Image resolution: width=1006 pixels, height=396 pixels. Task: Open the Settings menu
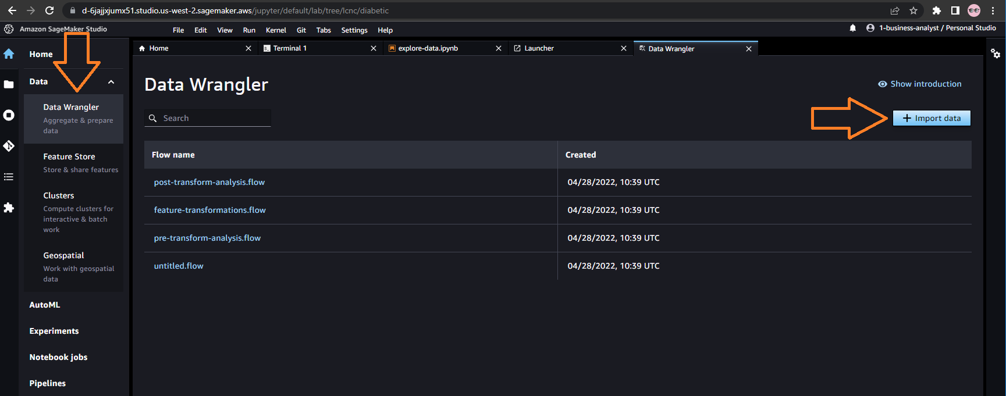click(354, 30)
